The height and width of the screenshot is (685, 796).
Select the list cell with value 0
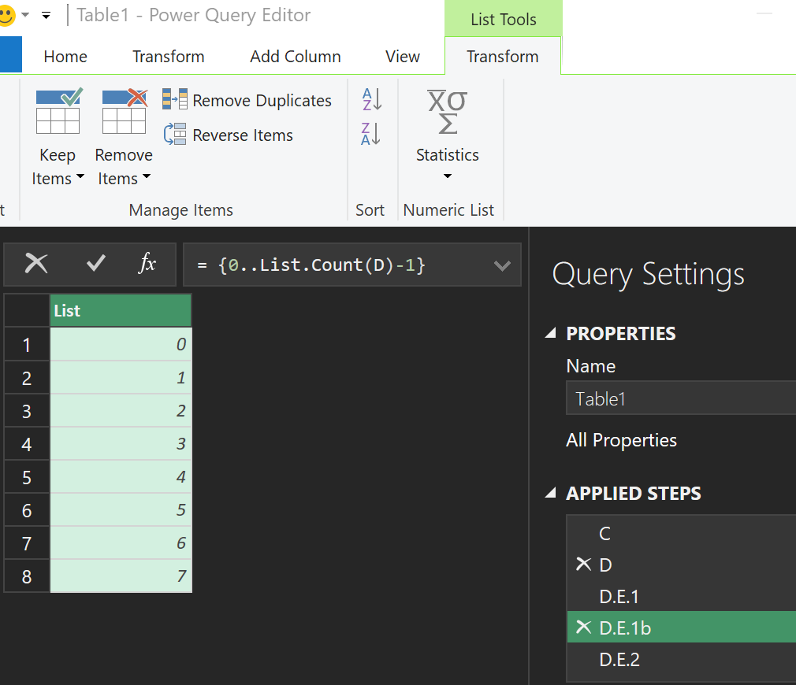(121, 344)
